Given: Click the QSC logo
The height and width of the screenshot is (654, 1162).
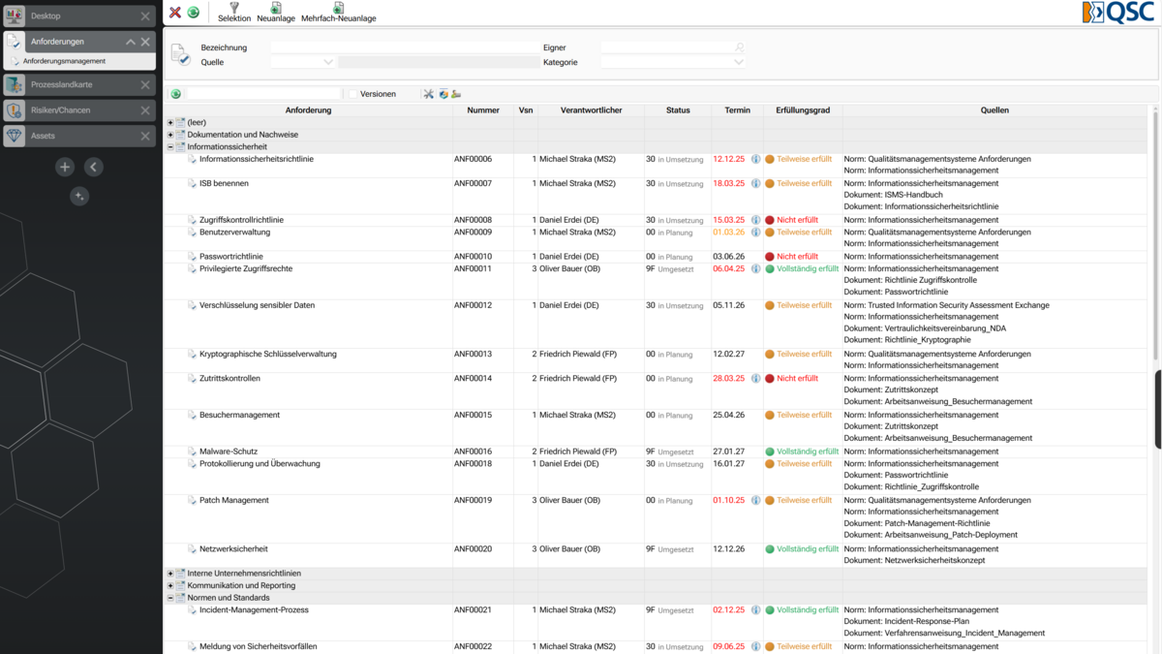Looking at the screenshot, I should coord(1117,13).
